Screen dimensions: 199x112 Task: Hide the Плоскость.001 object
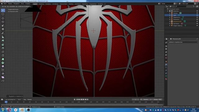point(197,21)
